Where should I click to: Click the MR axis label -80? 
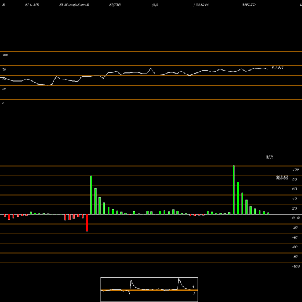pyautogui.click(x=295, y=257)
